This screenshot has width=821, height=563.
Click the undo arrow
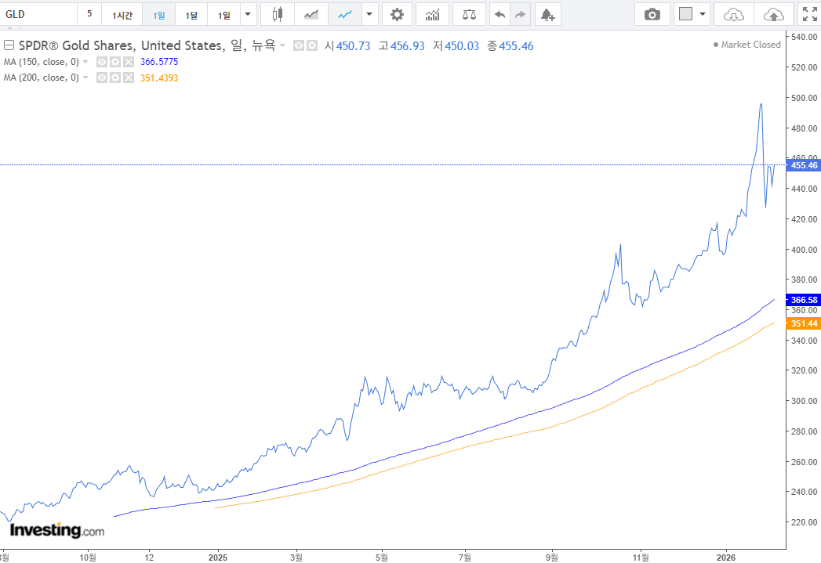(x=500, y=14)
